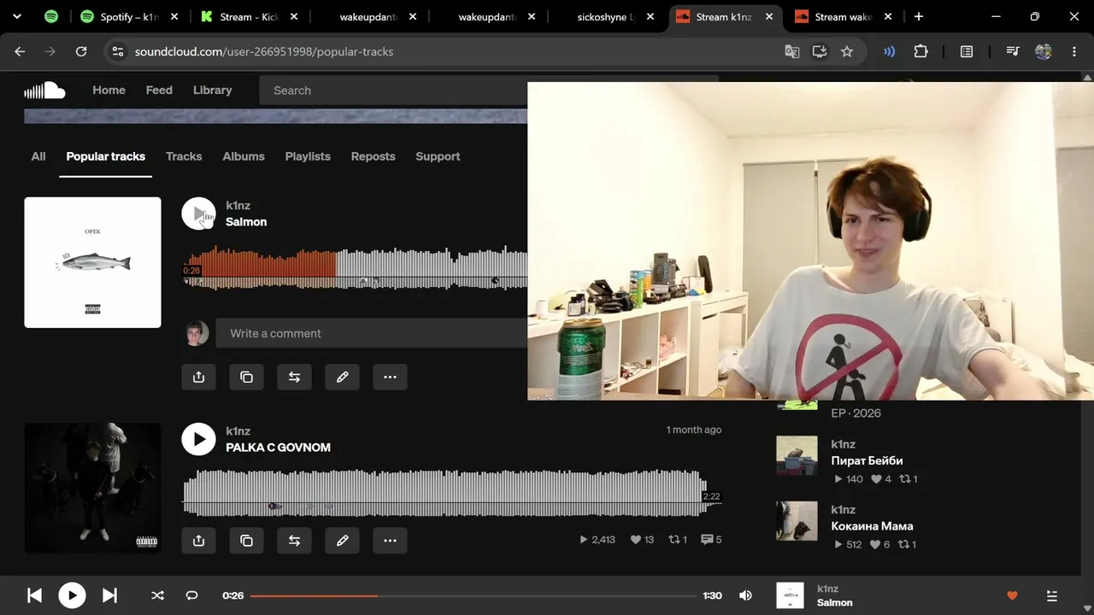Open the SoundCloud logo home link
1094x615 pixels.
[x=44, y=90]
